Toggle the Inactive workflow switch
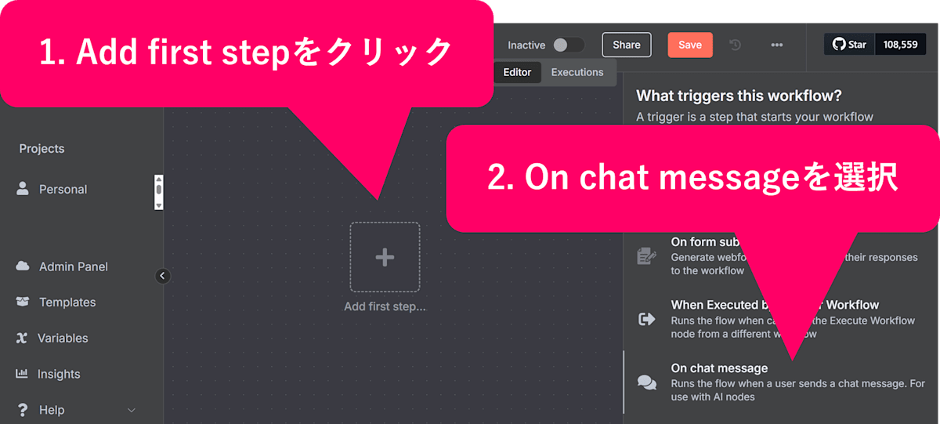Screen dimensions: 940x424 (568, 45)
